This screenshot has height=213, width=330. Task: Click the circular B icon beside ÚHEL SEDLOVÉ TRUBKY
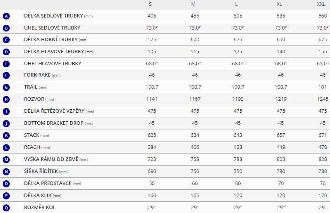(x=6, y=28)
